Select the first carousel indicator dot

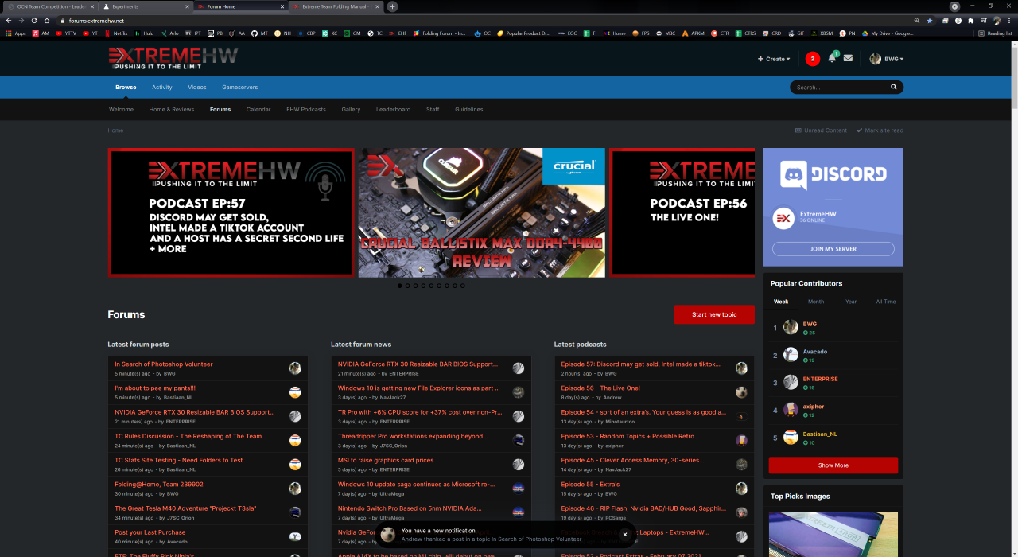[x=399, y=286]
